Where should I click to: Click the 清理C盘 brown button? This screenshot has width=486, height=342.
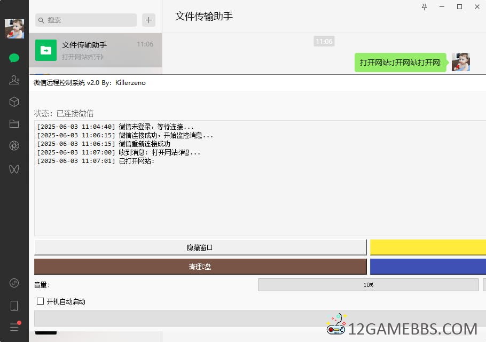200,267
